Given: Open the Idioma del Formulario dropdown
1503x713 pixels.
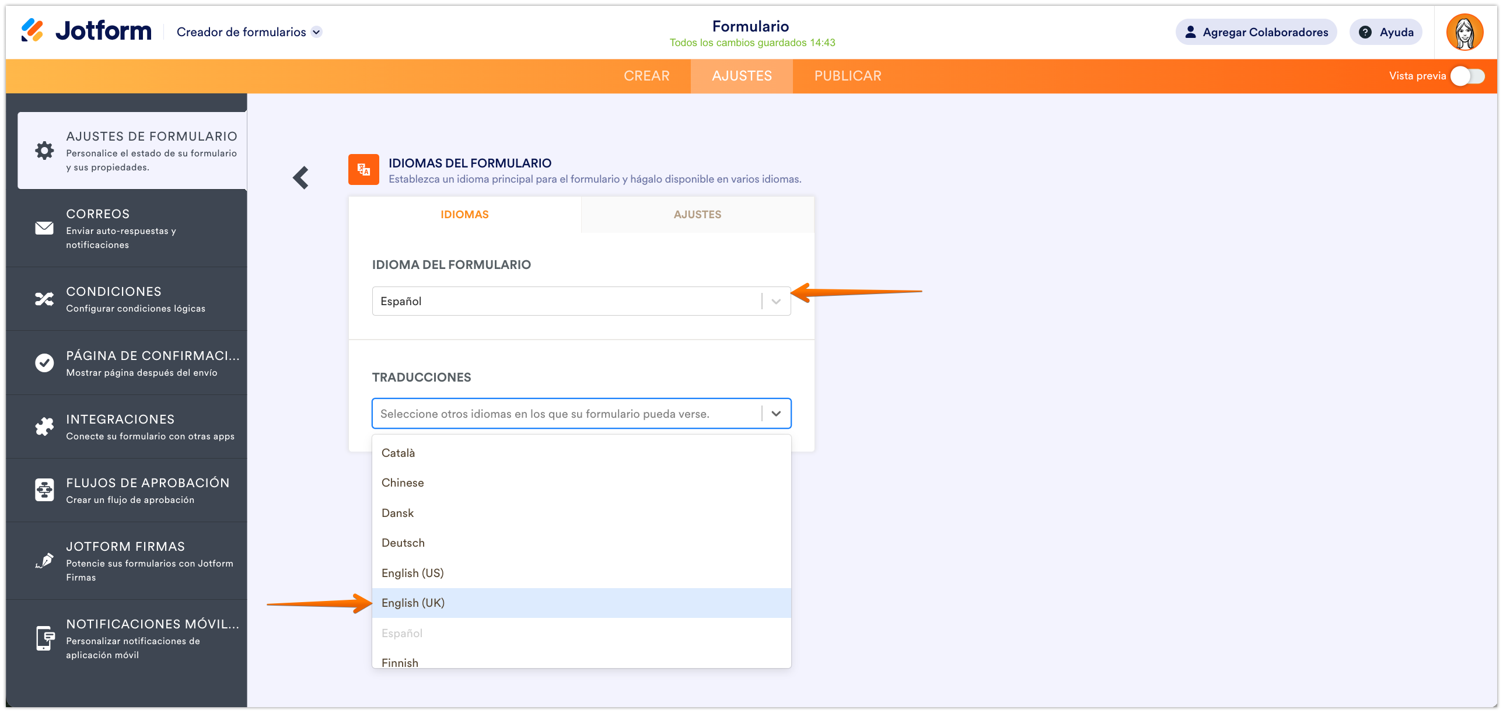Looking at the screenshot, I should click(x=776, y=301).
